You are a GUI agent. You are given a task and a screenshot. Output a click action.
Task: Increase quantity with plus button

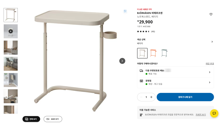tap(151, 97)
